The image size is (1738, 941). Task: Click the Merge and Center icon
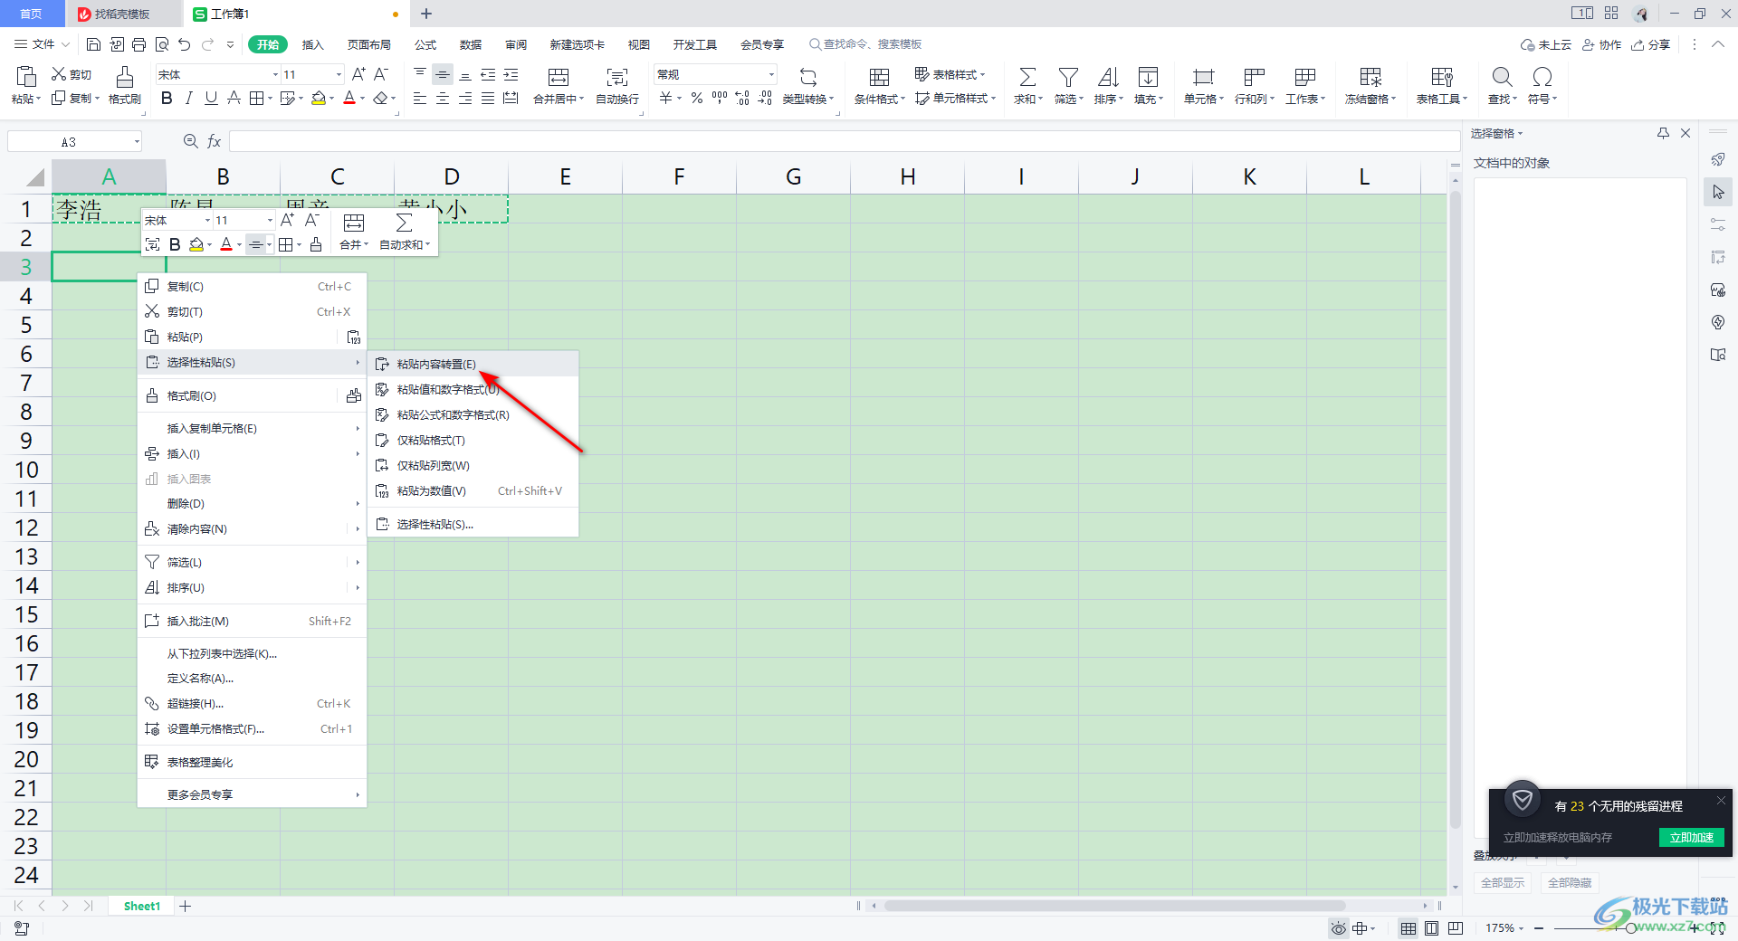click(559, 77)
